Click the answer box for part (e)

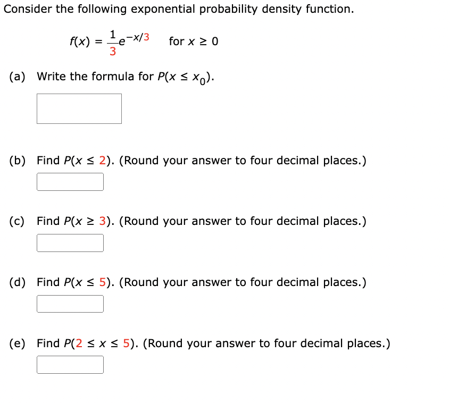point(70,364)
